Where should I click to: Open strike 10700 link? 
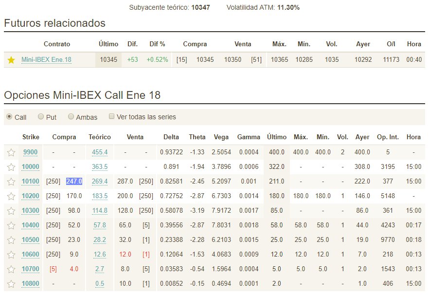(30, 269)
